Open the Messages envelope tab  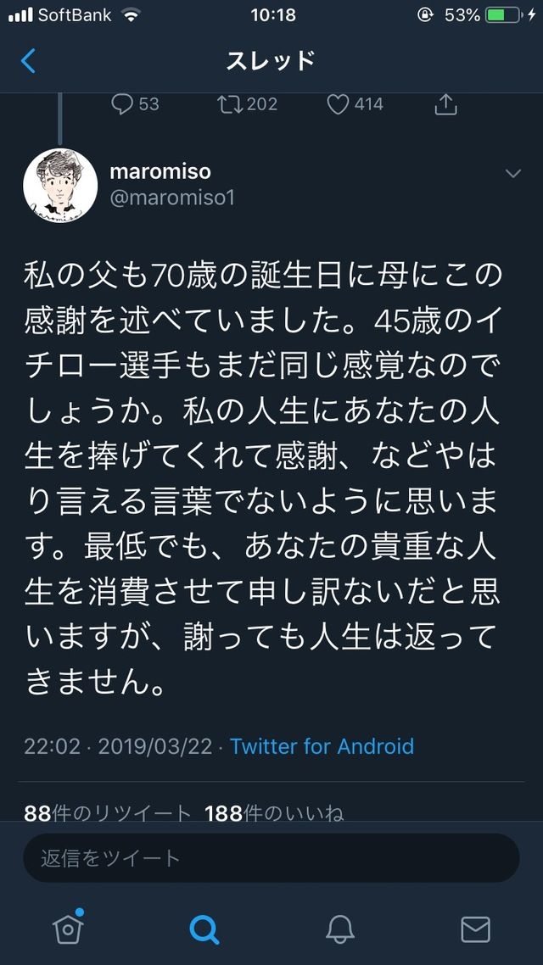tap(475, 929)
